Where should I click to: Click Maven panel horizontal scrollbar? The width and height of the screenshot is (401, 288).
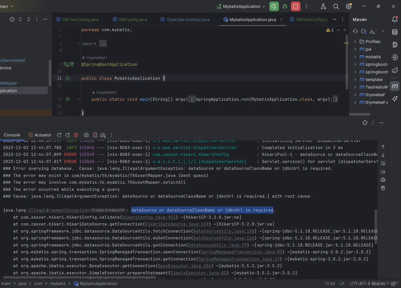[360, 114]
